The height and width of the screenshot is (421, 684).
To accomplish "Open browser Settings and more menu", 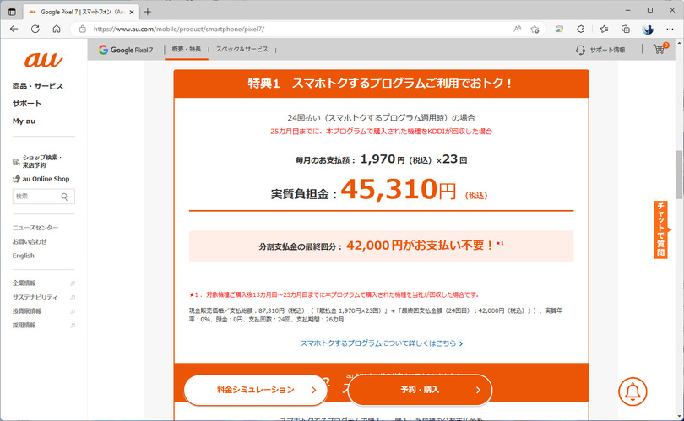I will point(670,30).
